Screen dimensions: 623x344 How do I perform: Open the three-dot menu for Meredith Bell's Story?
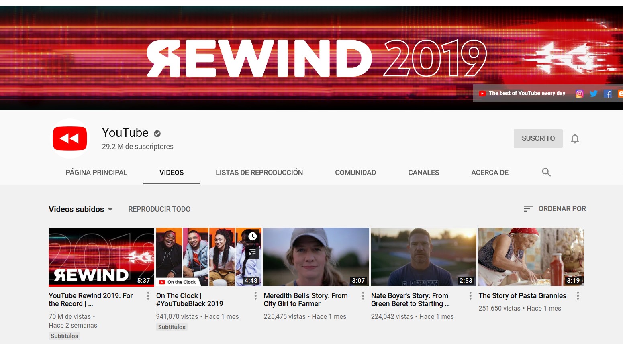[363, 296]
